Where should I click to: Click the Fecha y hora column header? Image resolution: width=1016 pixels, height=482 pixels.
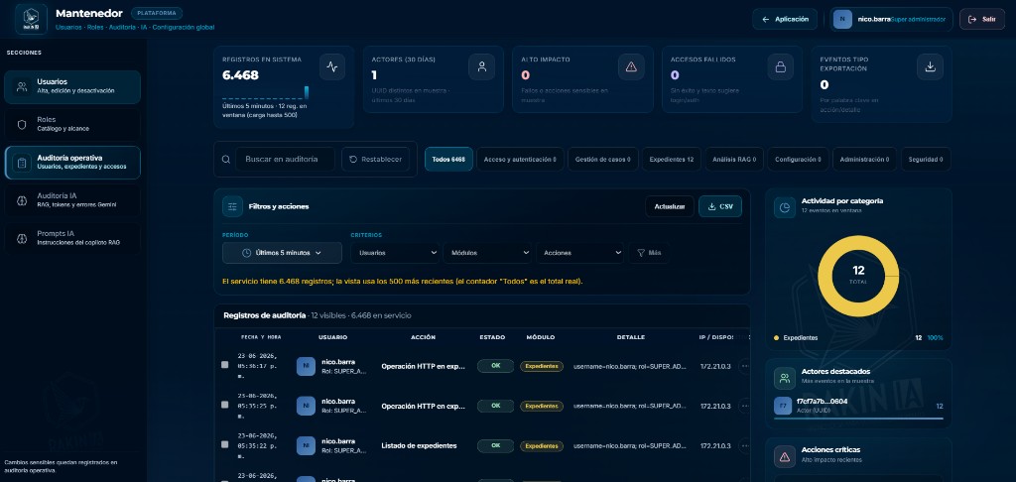point(261,337)
